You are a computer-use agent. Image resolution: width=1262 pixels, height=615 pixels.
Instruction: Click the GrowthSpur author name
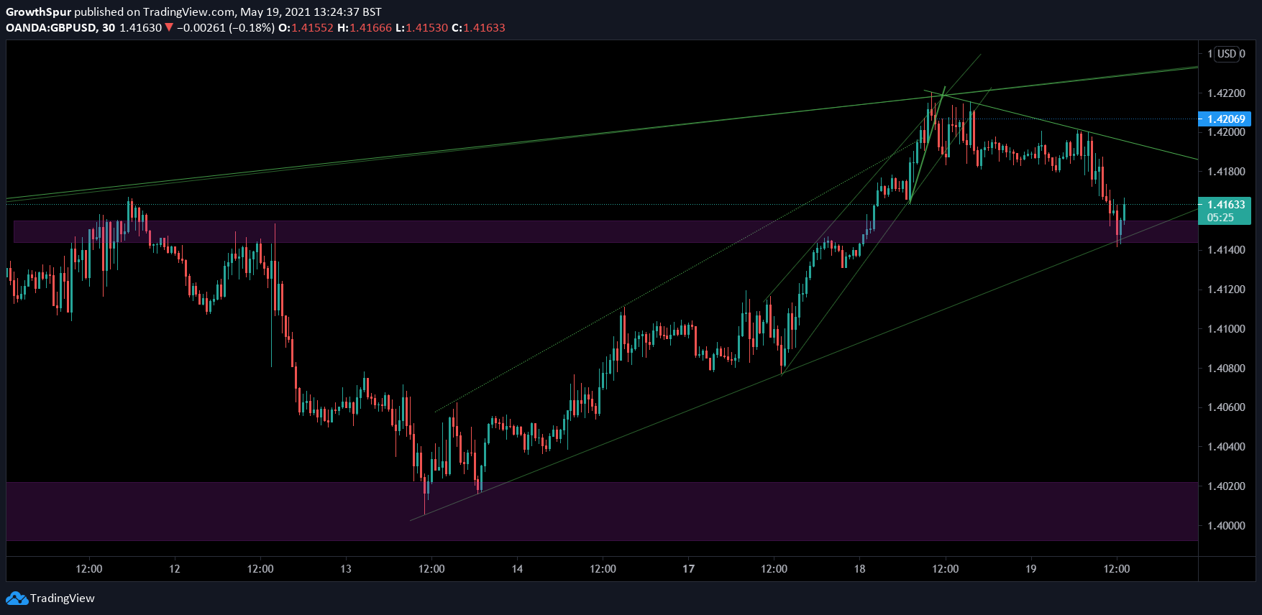38,11
